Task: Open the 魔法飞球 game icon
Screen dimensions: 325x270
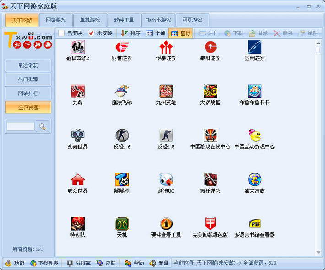Action: pos(122,91)
